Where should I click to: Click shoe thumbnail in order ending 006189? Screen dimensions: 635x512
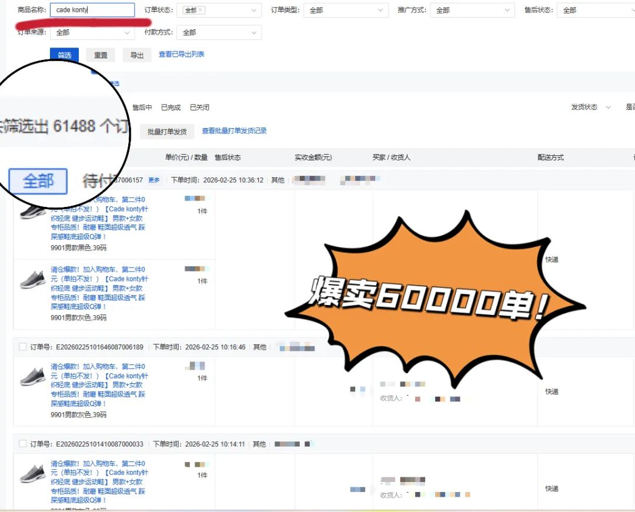click(33, 376)
